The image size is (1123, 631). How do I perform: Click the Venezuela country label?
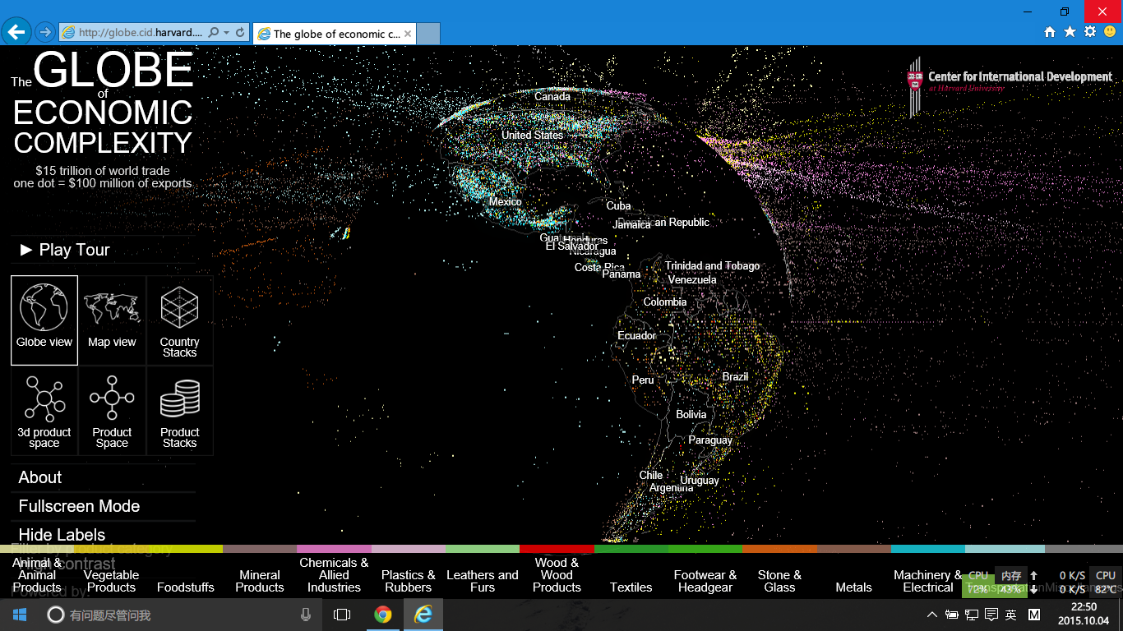click(692, 279)
